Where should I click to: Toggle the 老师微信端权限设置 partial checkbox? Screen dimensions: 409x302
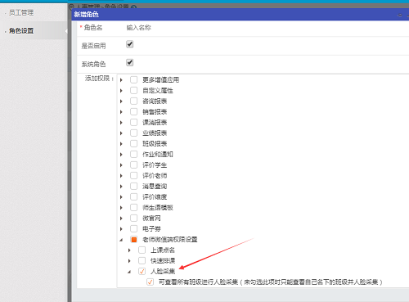pyautogui.click(x=133, y=240)
